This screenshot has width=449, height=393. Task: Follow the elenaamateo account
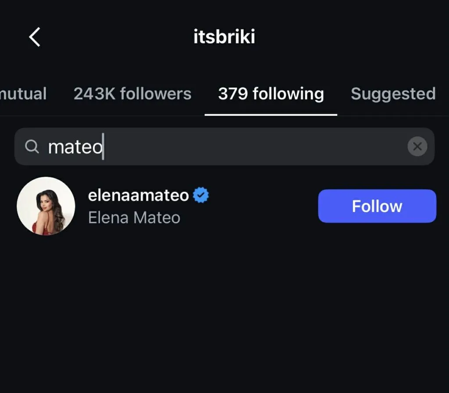377,206
